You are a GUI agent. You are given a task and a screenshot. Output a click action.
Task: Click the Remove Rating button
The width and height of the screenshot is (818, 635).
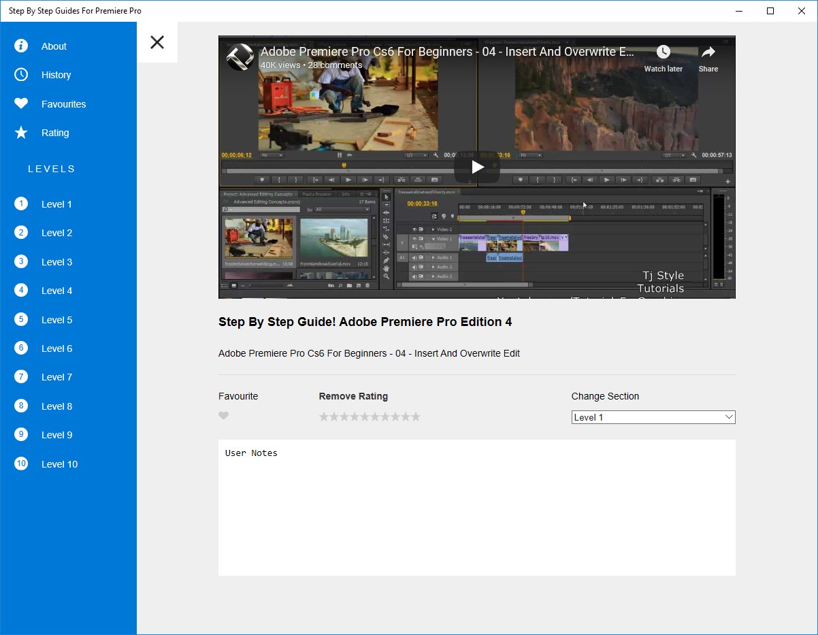pos(353,396)
